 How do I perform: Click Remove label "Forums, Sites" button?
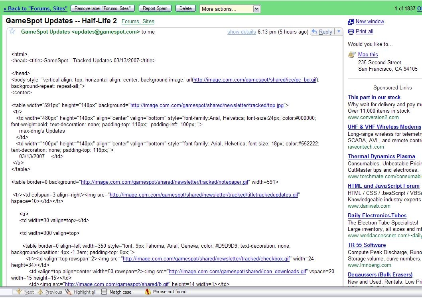103,8
